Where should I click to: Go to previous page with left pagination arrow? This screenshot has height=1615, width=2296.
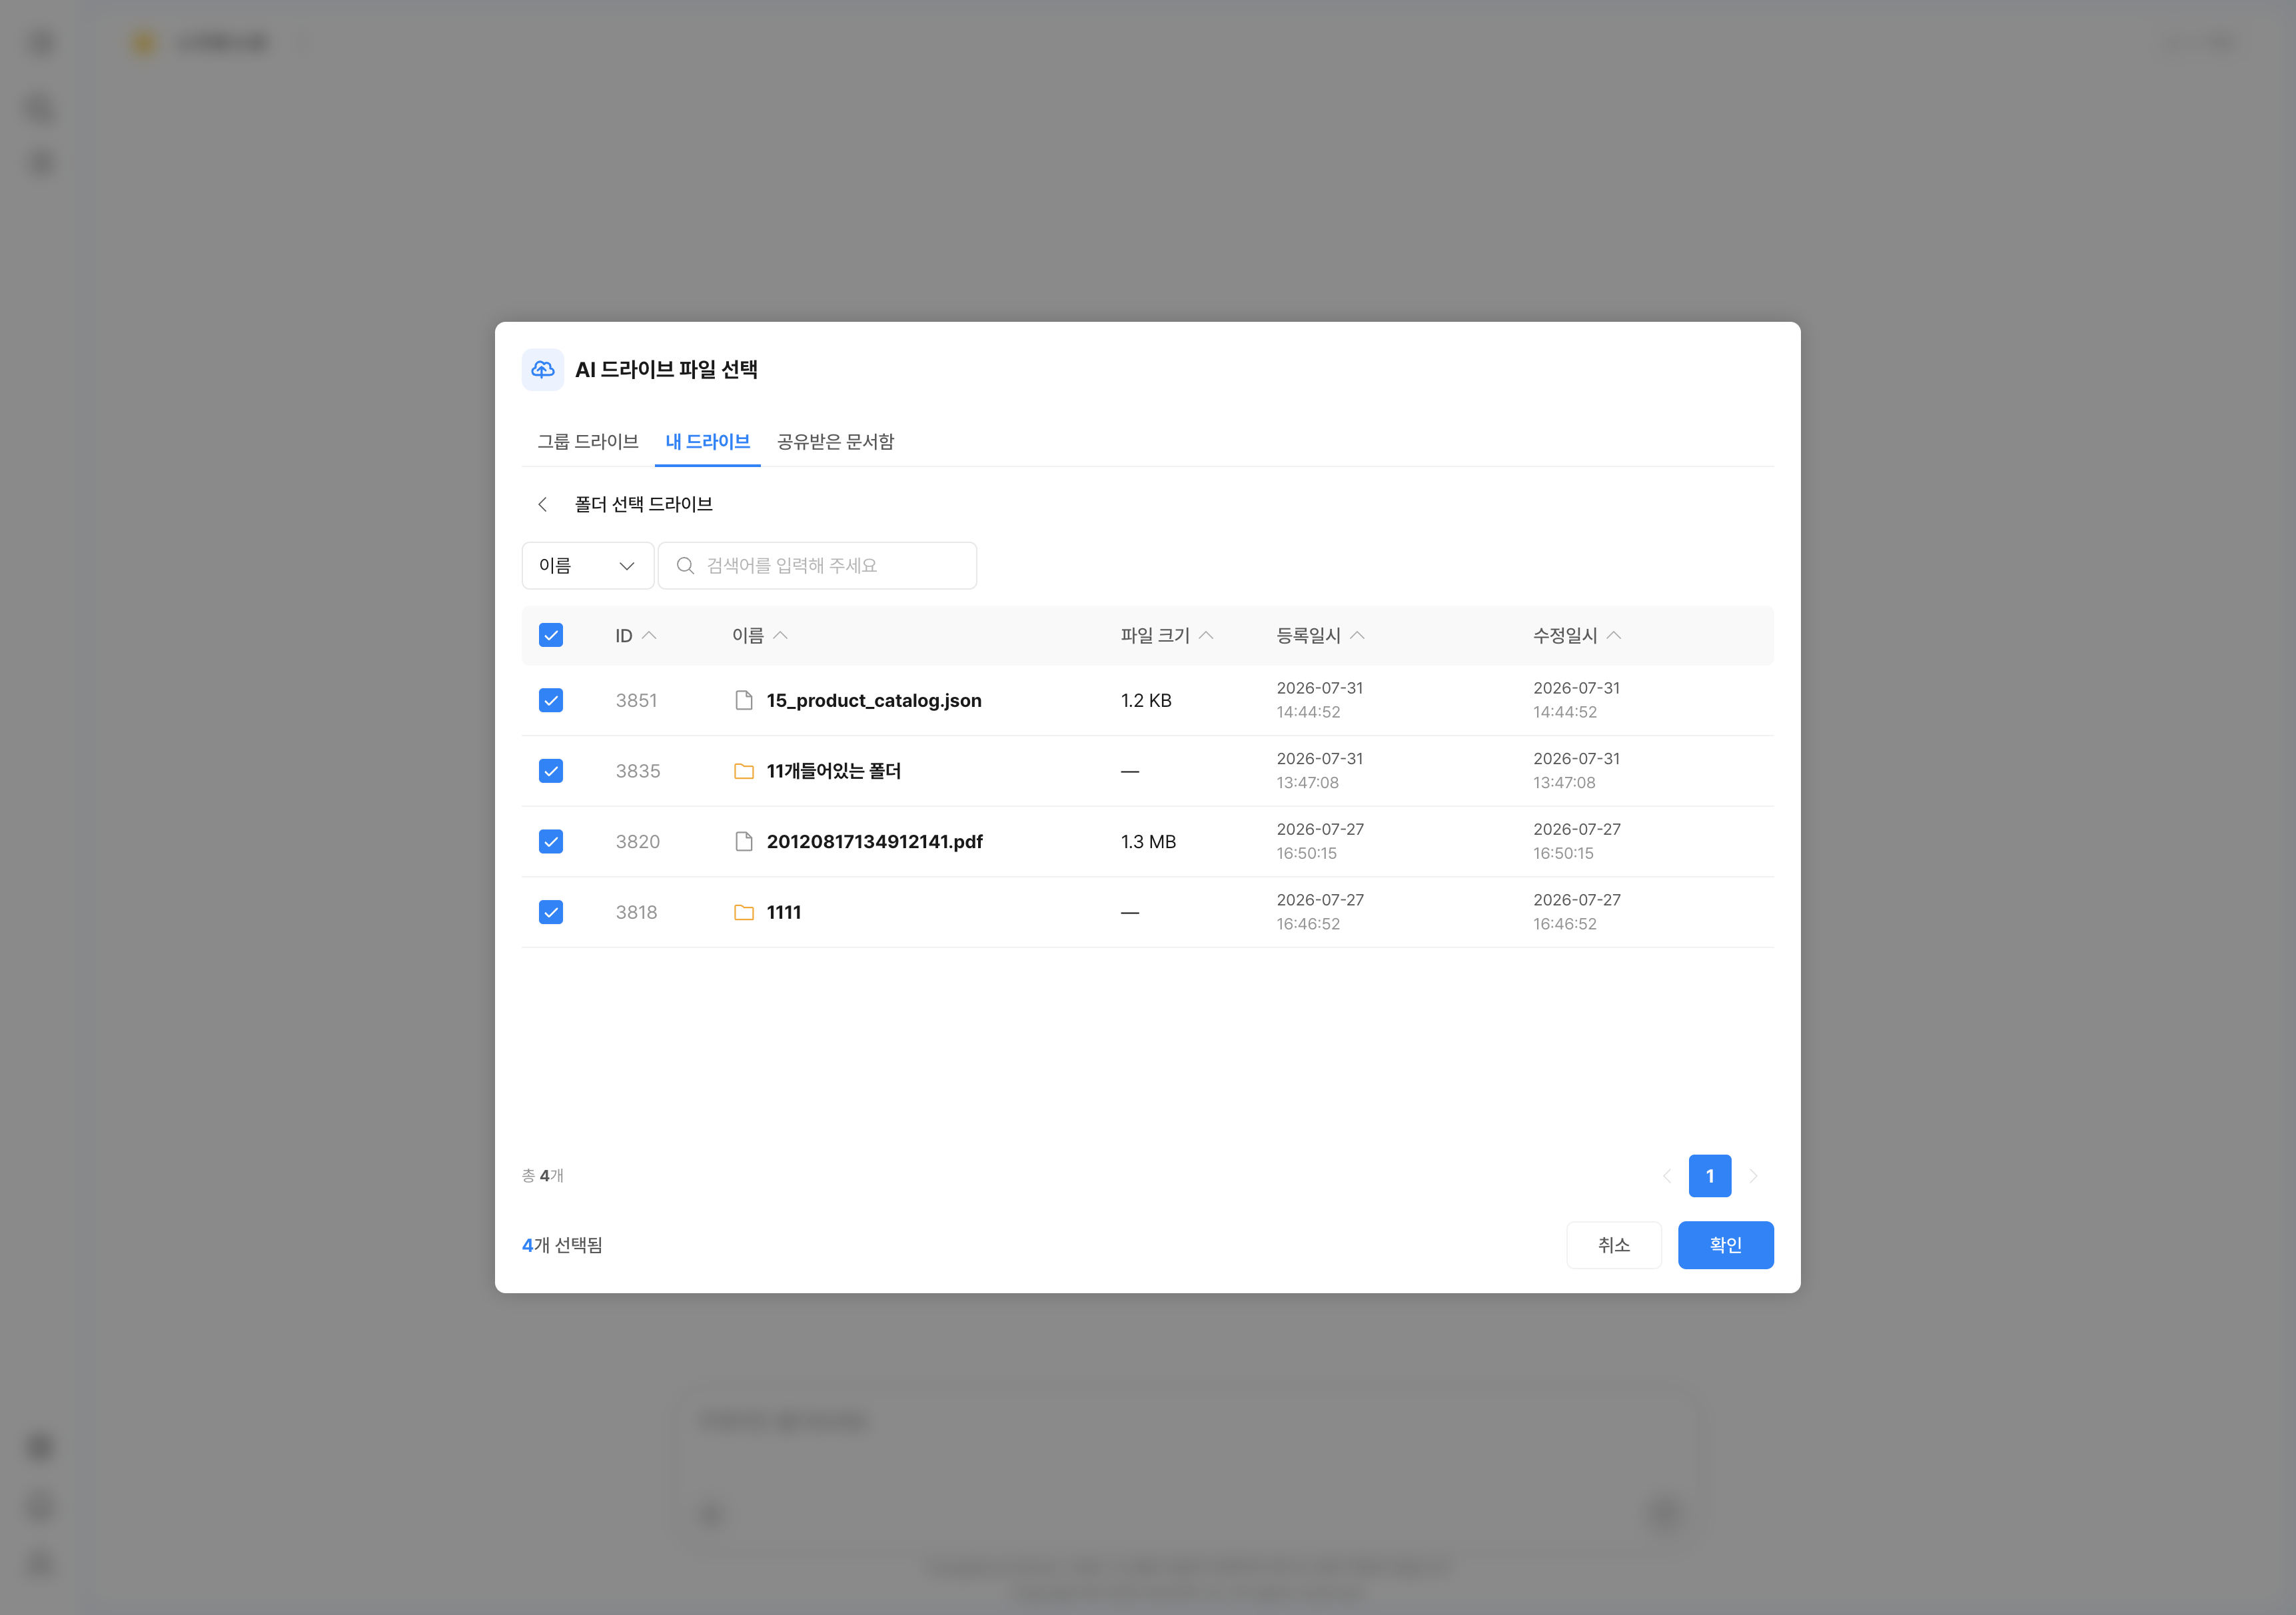1666,1176
